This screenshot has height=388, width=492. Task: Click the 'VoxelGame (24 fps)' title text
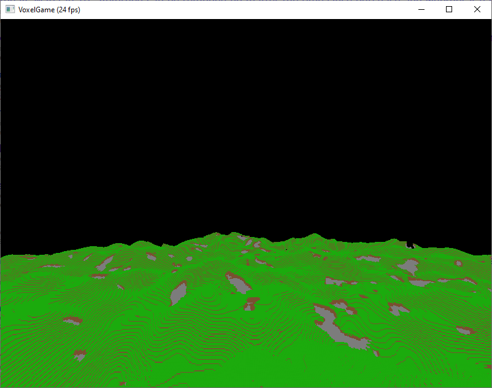point(49,10)
